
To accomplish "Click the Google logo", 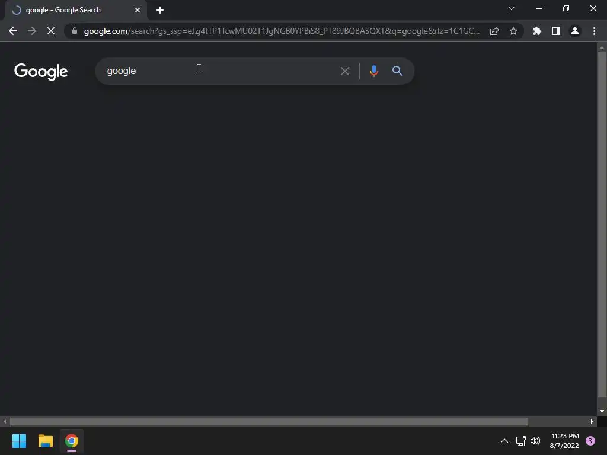I will pyautogui.click(x=41, y=72).
